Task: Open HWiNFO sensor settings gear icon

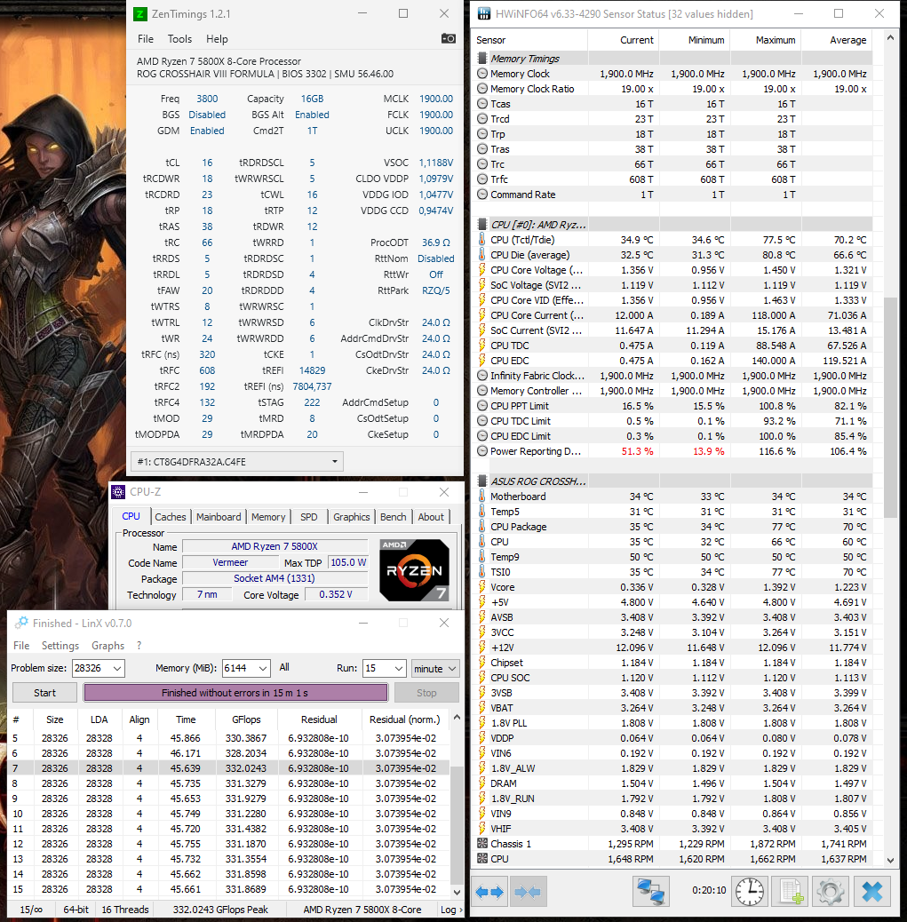Action: (x=830, y=892)
